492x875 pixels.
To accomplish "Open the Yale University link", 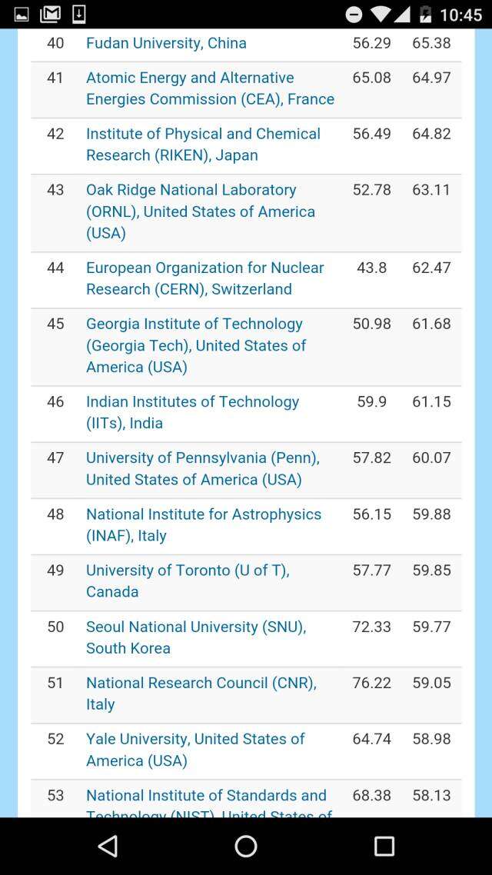I will pyautogui.click(x=195, y=750).
